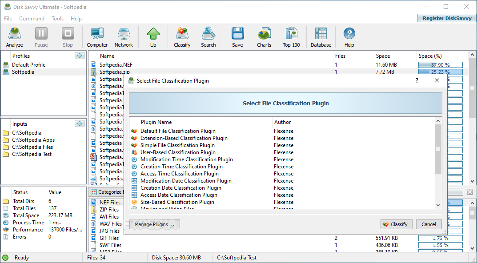Viewport: 477px width, 263px height.
Task: Sort file list by Name column header
Action: pyautogui.click(x=216, y=56)
